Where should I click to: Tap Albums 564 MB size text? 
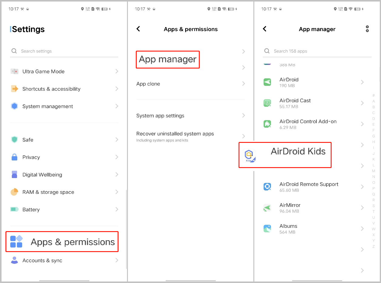click(287, 232)
